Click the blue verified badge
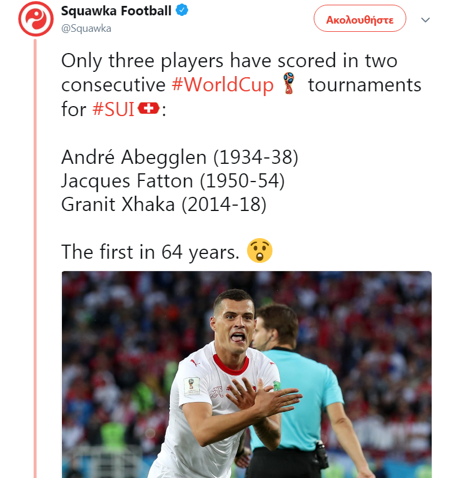The height and width of the screenshot is (478, 457). (182, 11)
